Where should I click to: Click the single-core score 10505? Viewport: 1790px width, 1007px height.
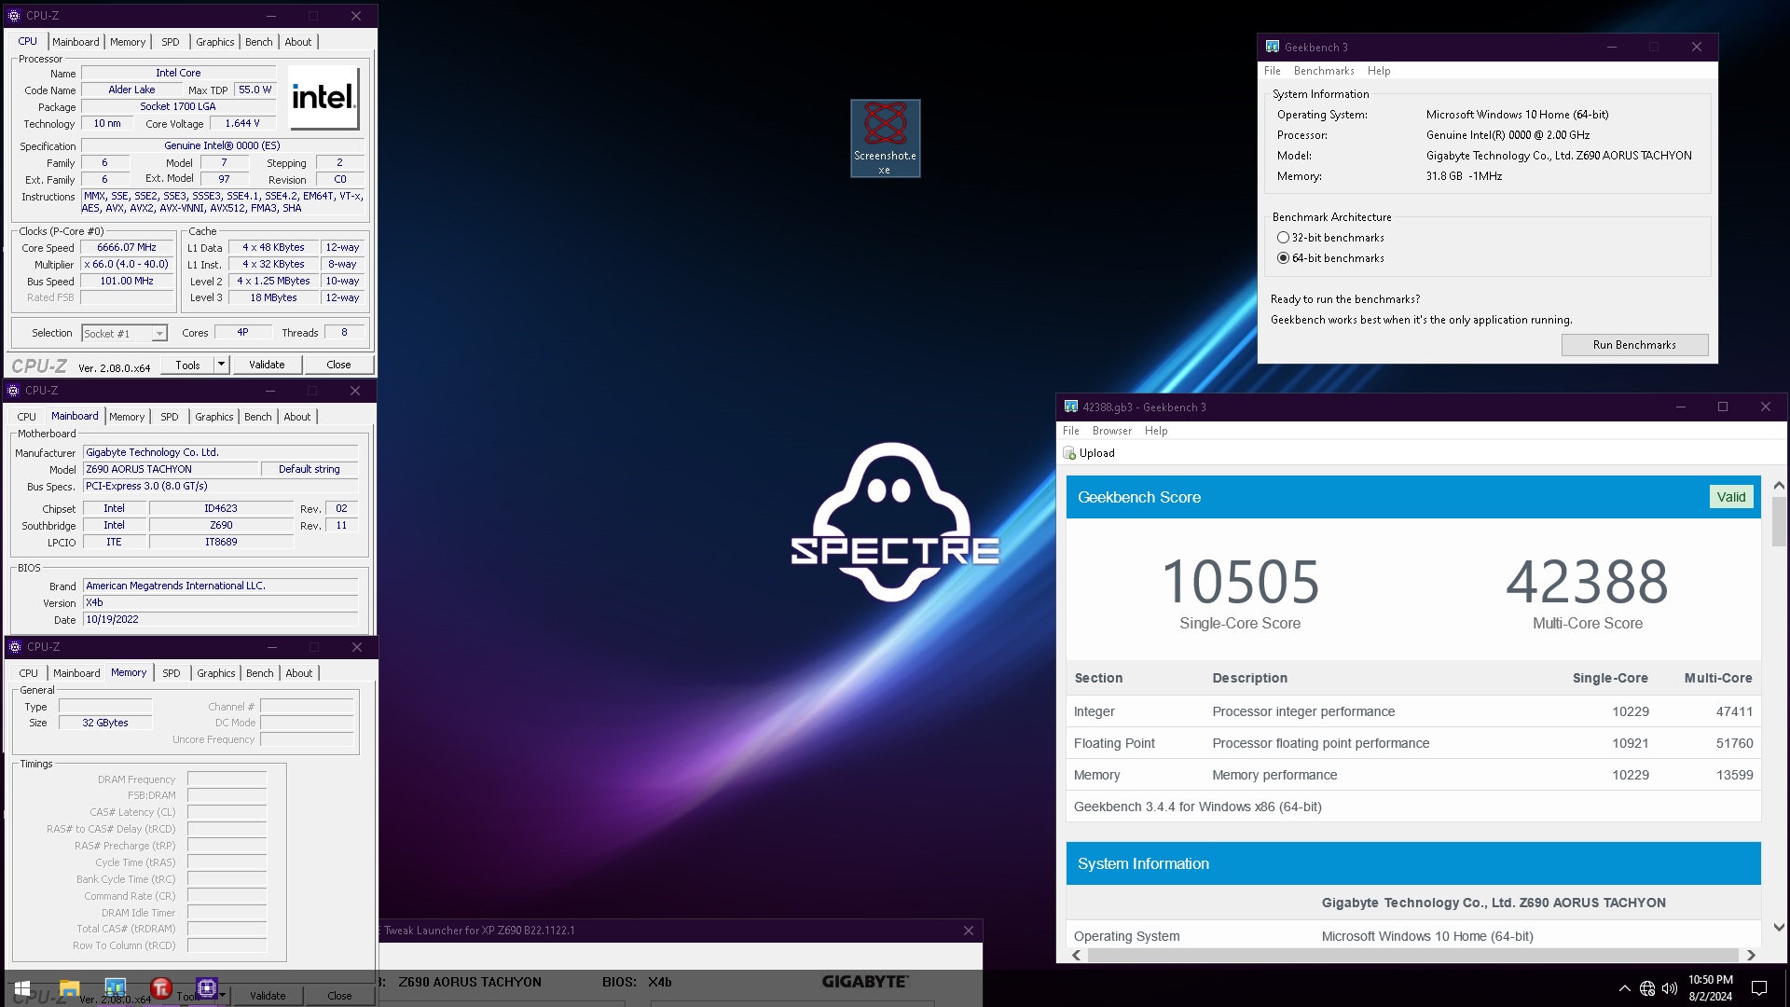pos(1240,582)
